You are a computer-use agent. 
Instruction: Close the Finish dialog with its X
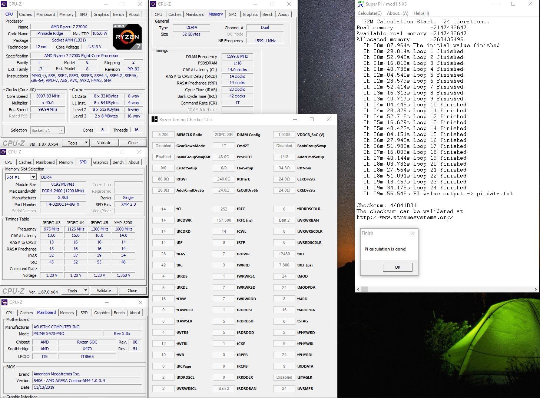(x=413, y=233)
